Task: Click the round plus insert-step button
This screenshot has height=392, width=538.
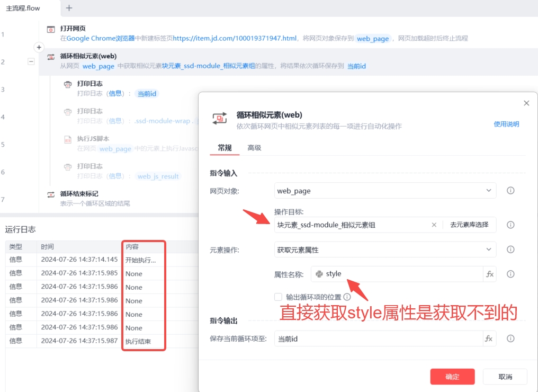Action: 39,47
